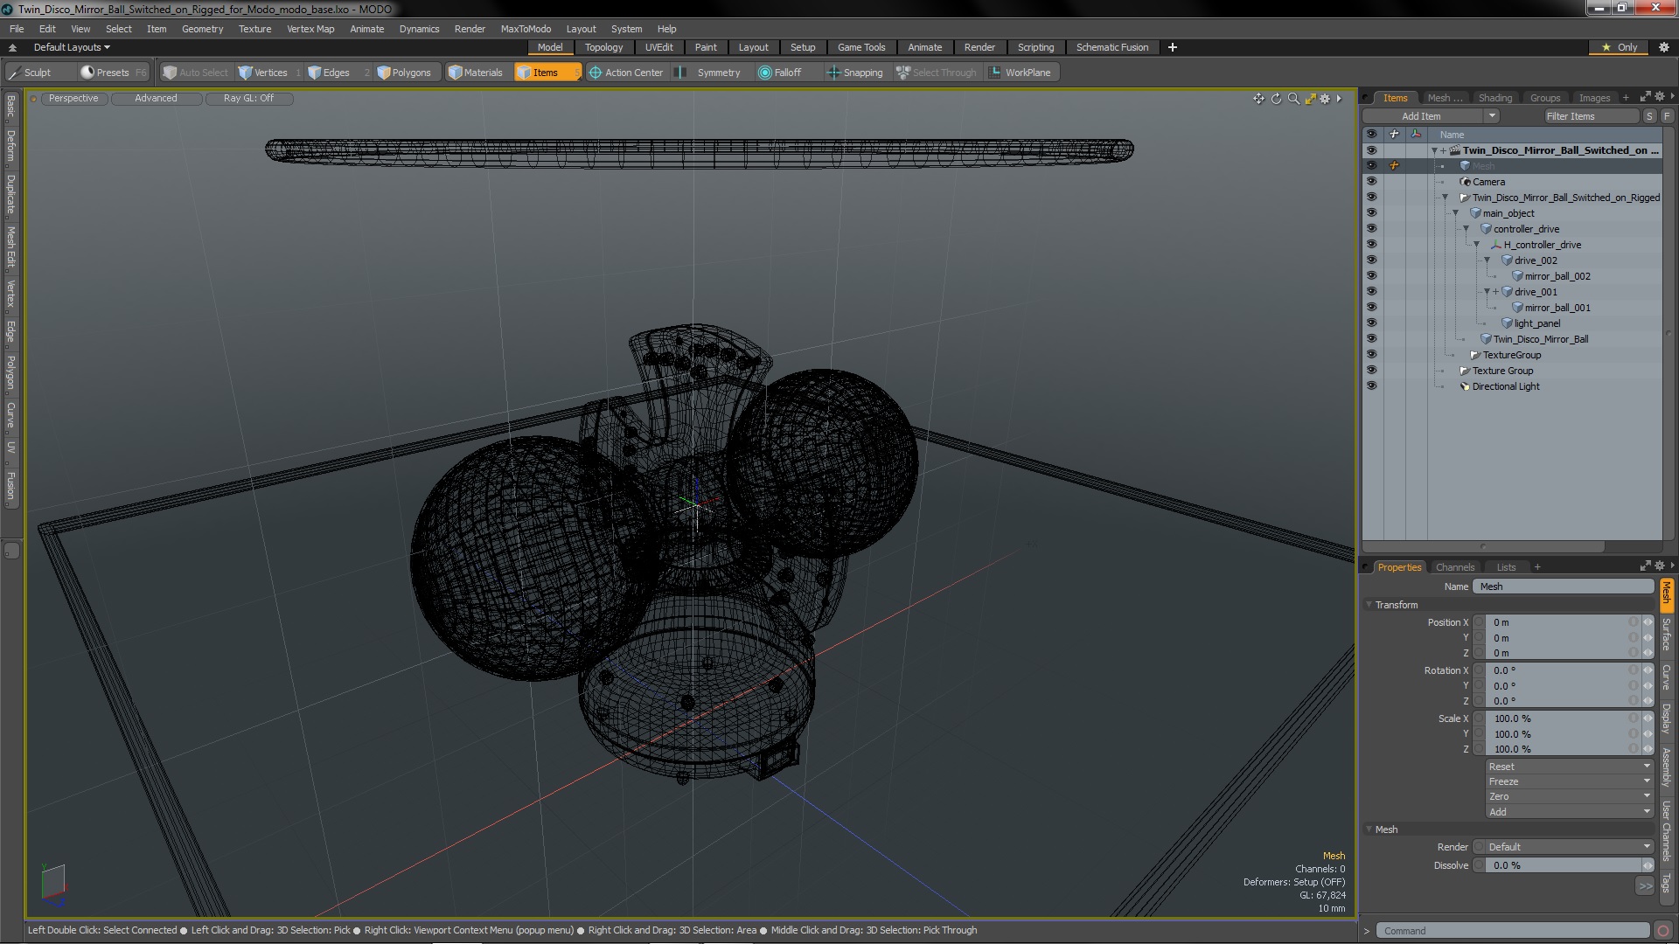The width and height of the screenshot is (1679, 944).
Task: Open the Freeze dropdown
Action: click(x=1569, y=781)
